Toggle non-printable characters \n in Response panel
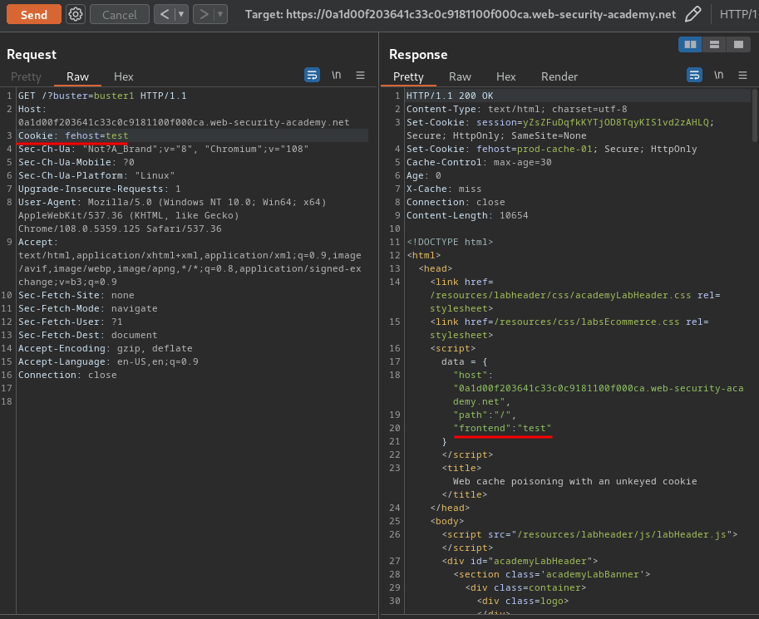759x619 pixels. click(719, 75)
